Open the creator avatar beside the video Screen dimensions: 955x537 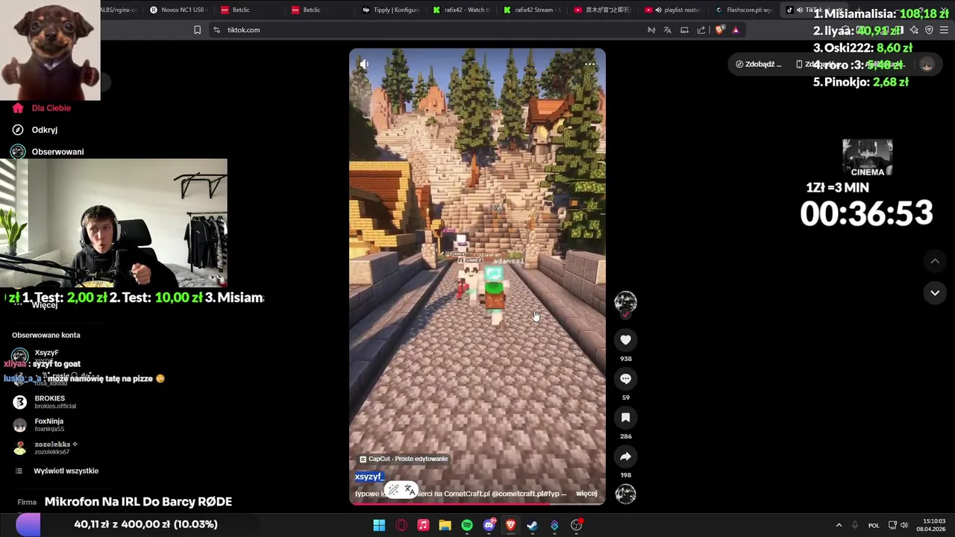[x=625, y=302]
